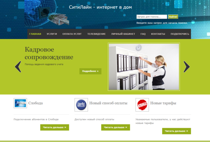Open the Новые тарифы heading link

(x=163, y=103)
